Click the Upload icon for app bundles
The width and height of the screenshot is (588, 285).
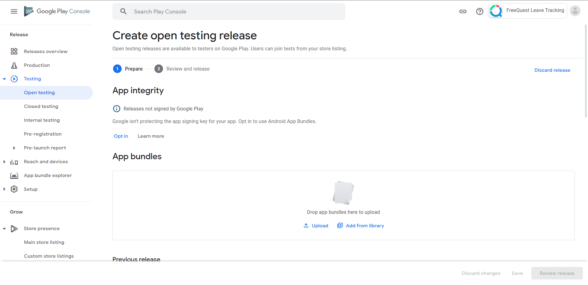(x=306, y=225)
